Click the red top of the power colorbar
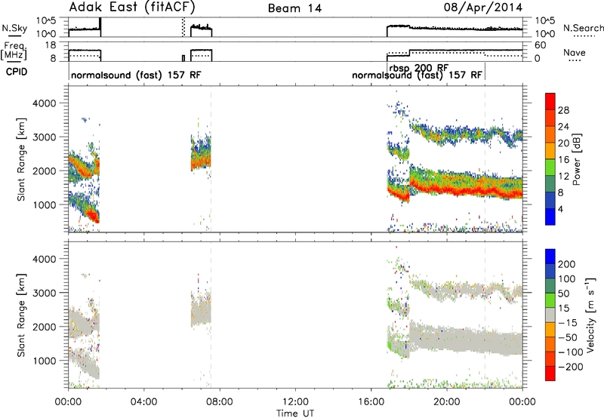This screenshot has width=604, height=418. [x=550, y=100]
